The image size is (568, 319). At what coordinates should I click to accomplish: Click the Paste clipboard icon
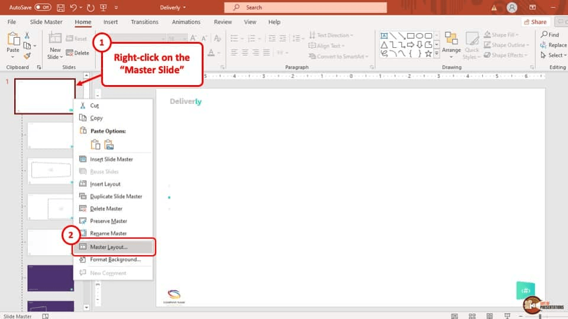tap(13, 40)
